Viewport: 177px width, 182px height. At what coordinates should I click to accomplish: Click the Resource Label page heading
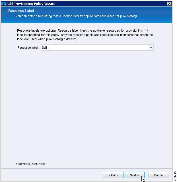pyautogui.click(x=21, y=11)
